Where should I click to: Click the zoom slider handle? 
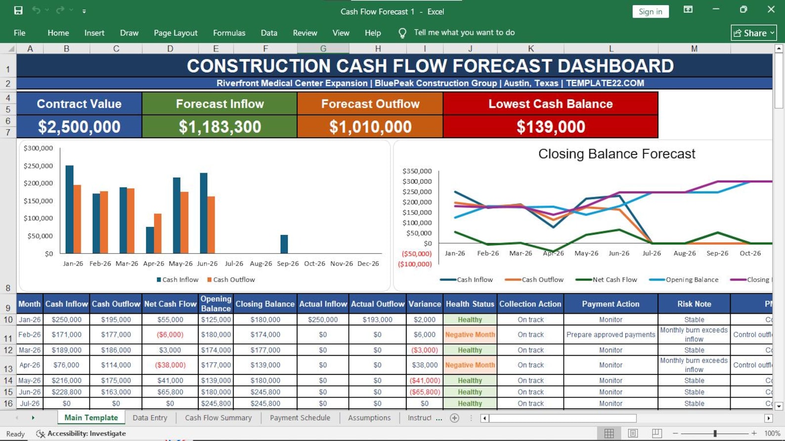point(715,433)
